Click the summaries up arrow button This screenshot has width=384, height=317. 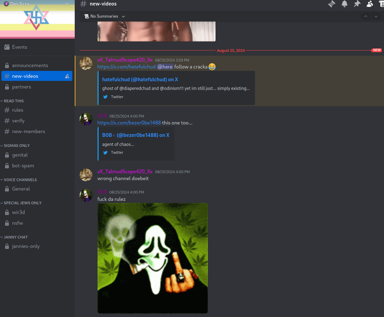point(366,16)
